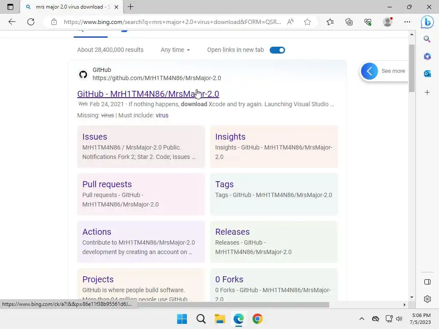Click the Must include virus link
This screenshot has height=329, width=439.
[162, 115]
